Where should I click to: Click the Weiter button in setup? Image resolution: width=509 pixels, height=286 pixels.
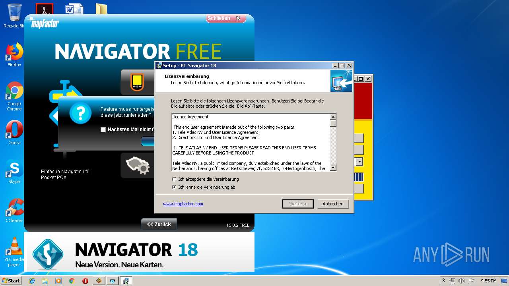coord(298,204)
